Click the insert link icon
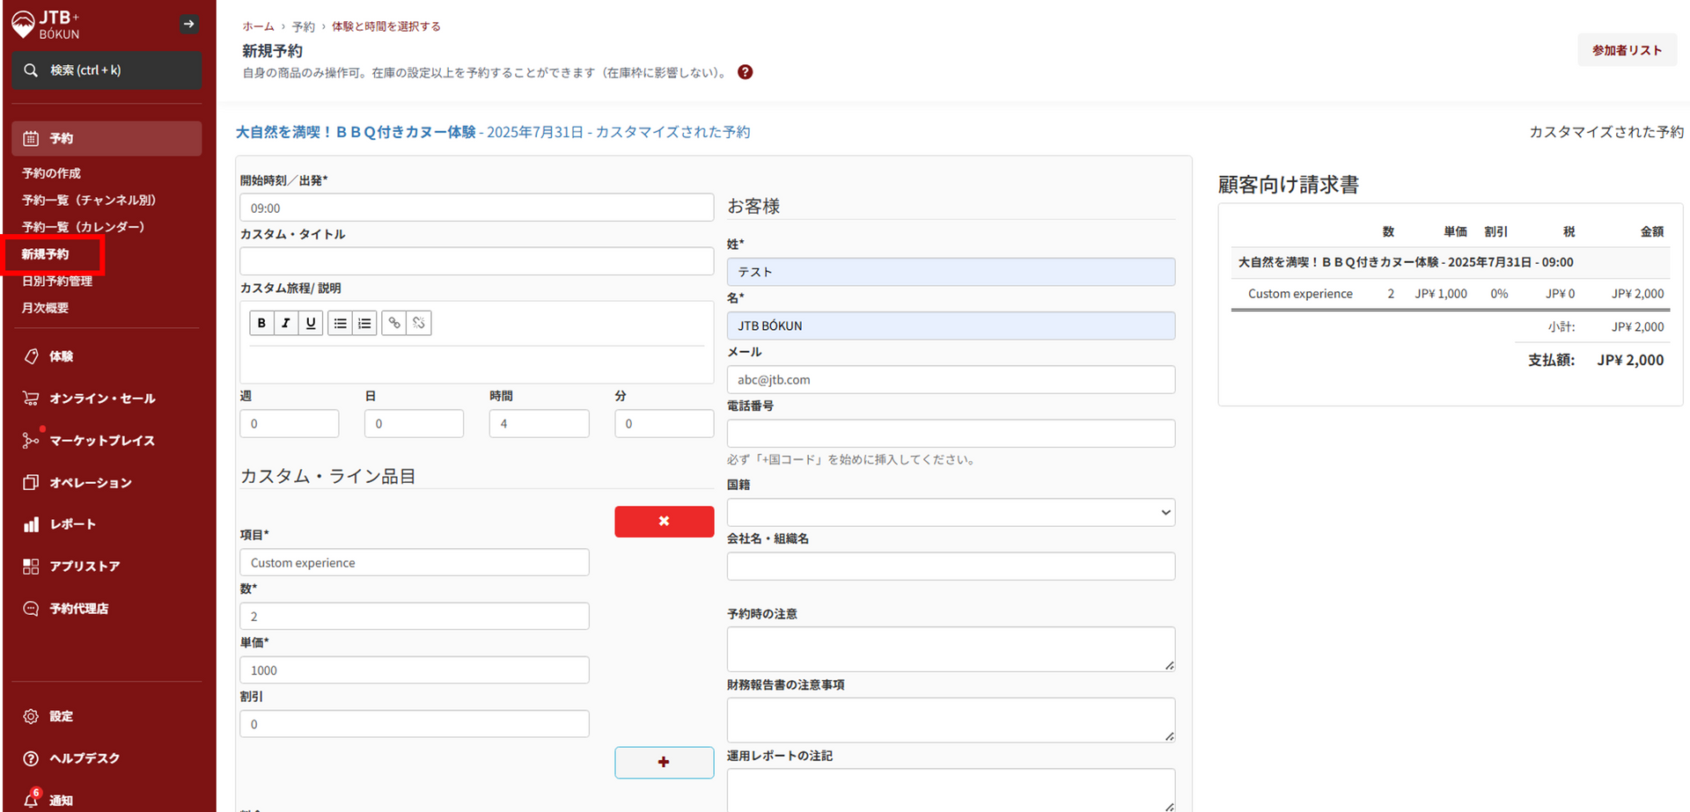1690x812 pixels. coord(394,323)
